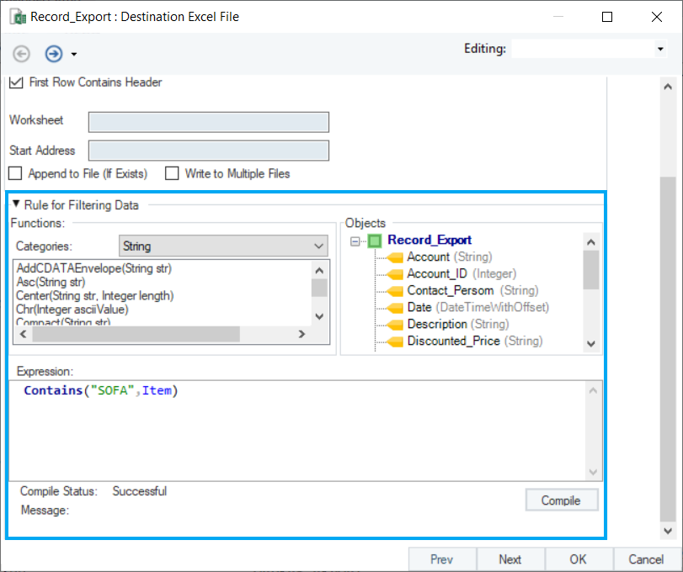Click functions list scroll right arrow

point(301,334)
